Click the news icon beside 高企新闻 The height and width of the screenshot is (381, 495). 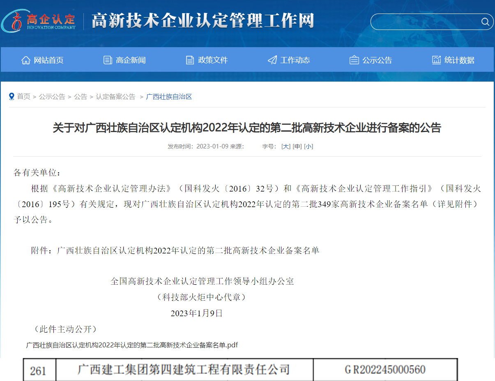108,60
